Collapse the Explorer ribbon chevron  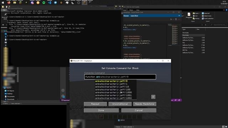click(x=224, y=10)
